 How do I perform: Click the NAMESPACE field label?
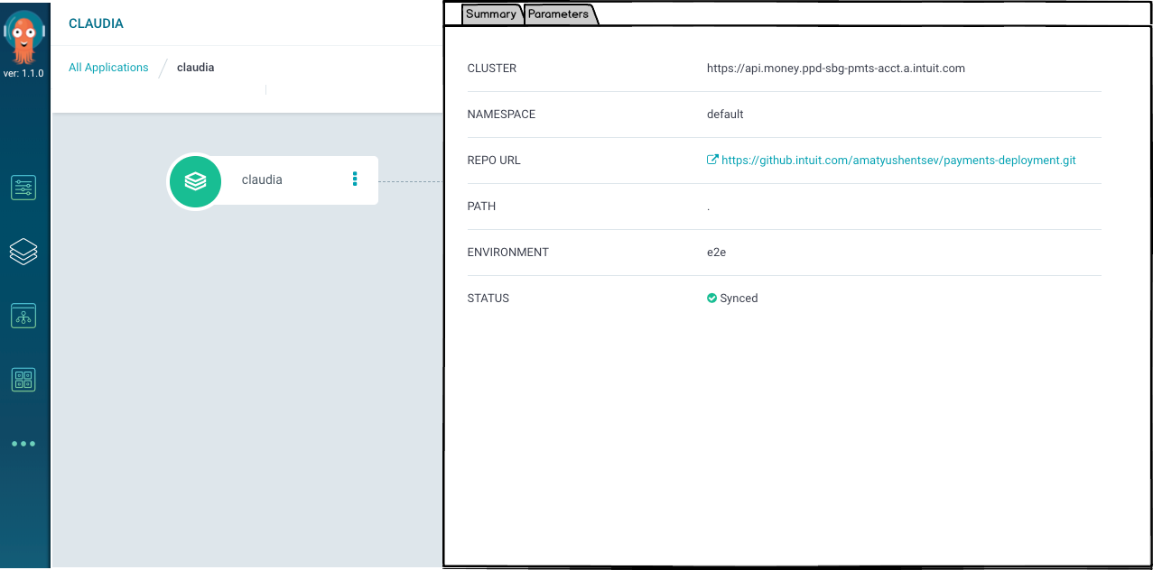(501, 115)
